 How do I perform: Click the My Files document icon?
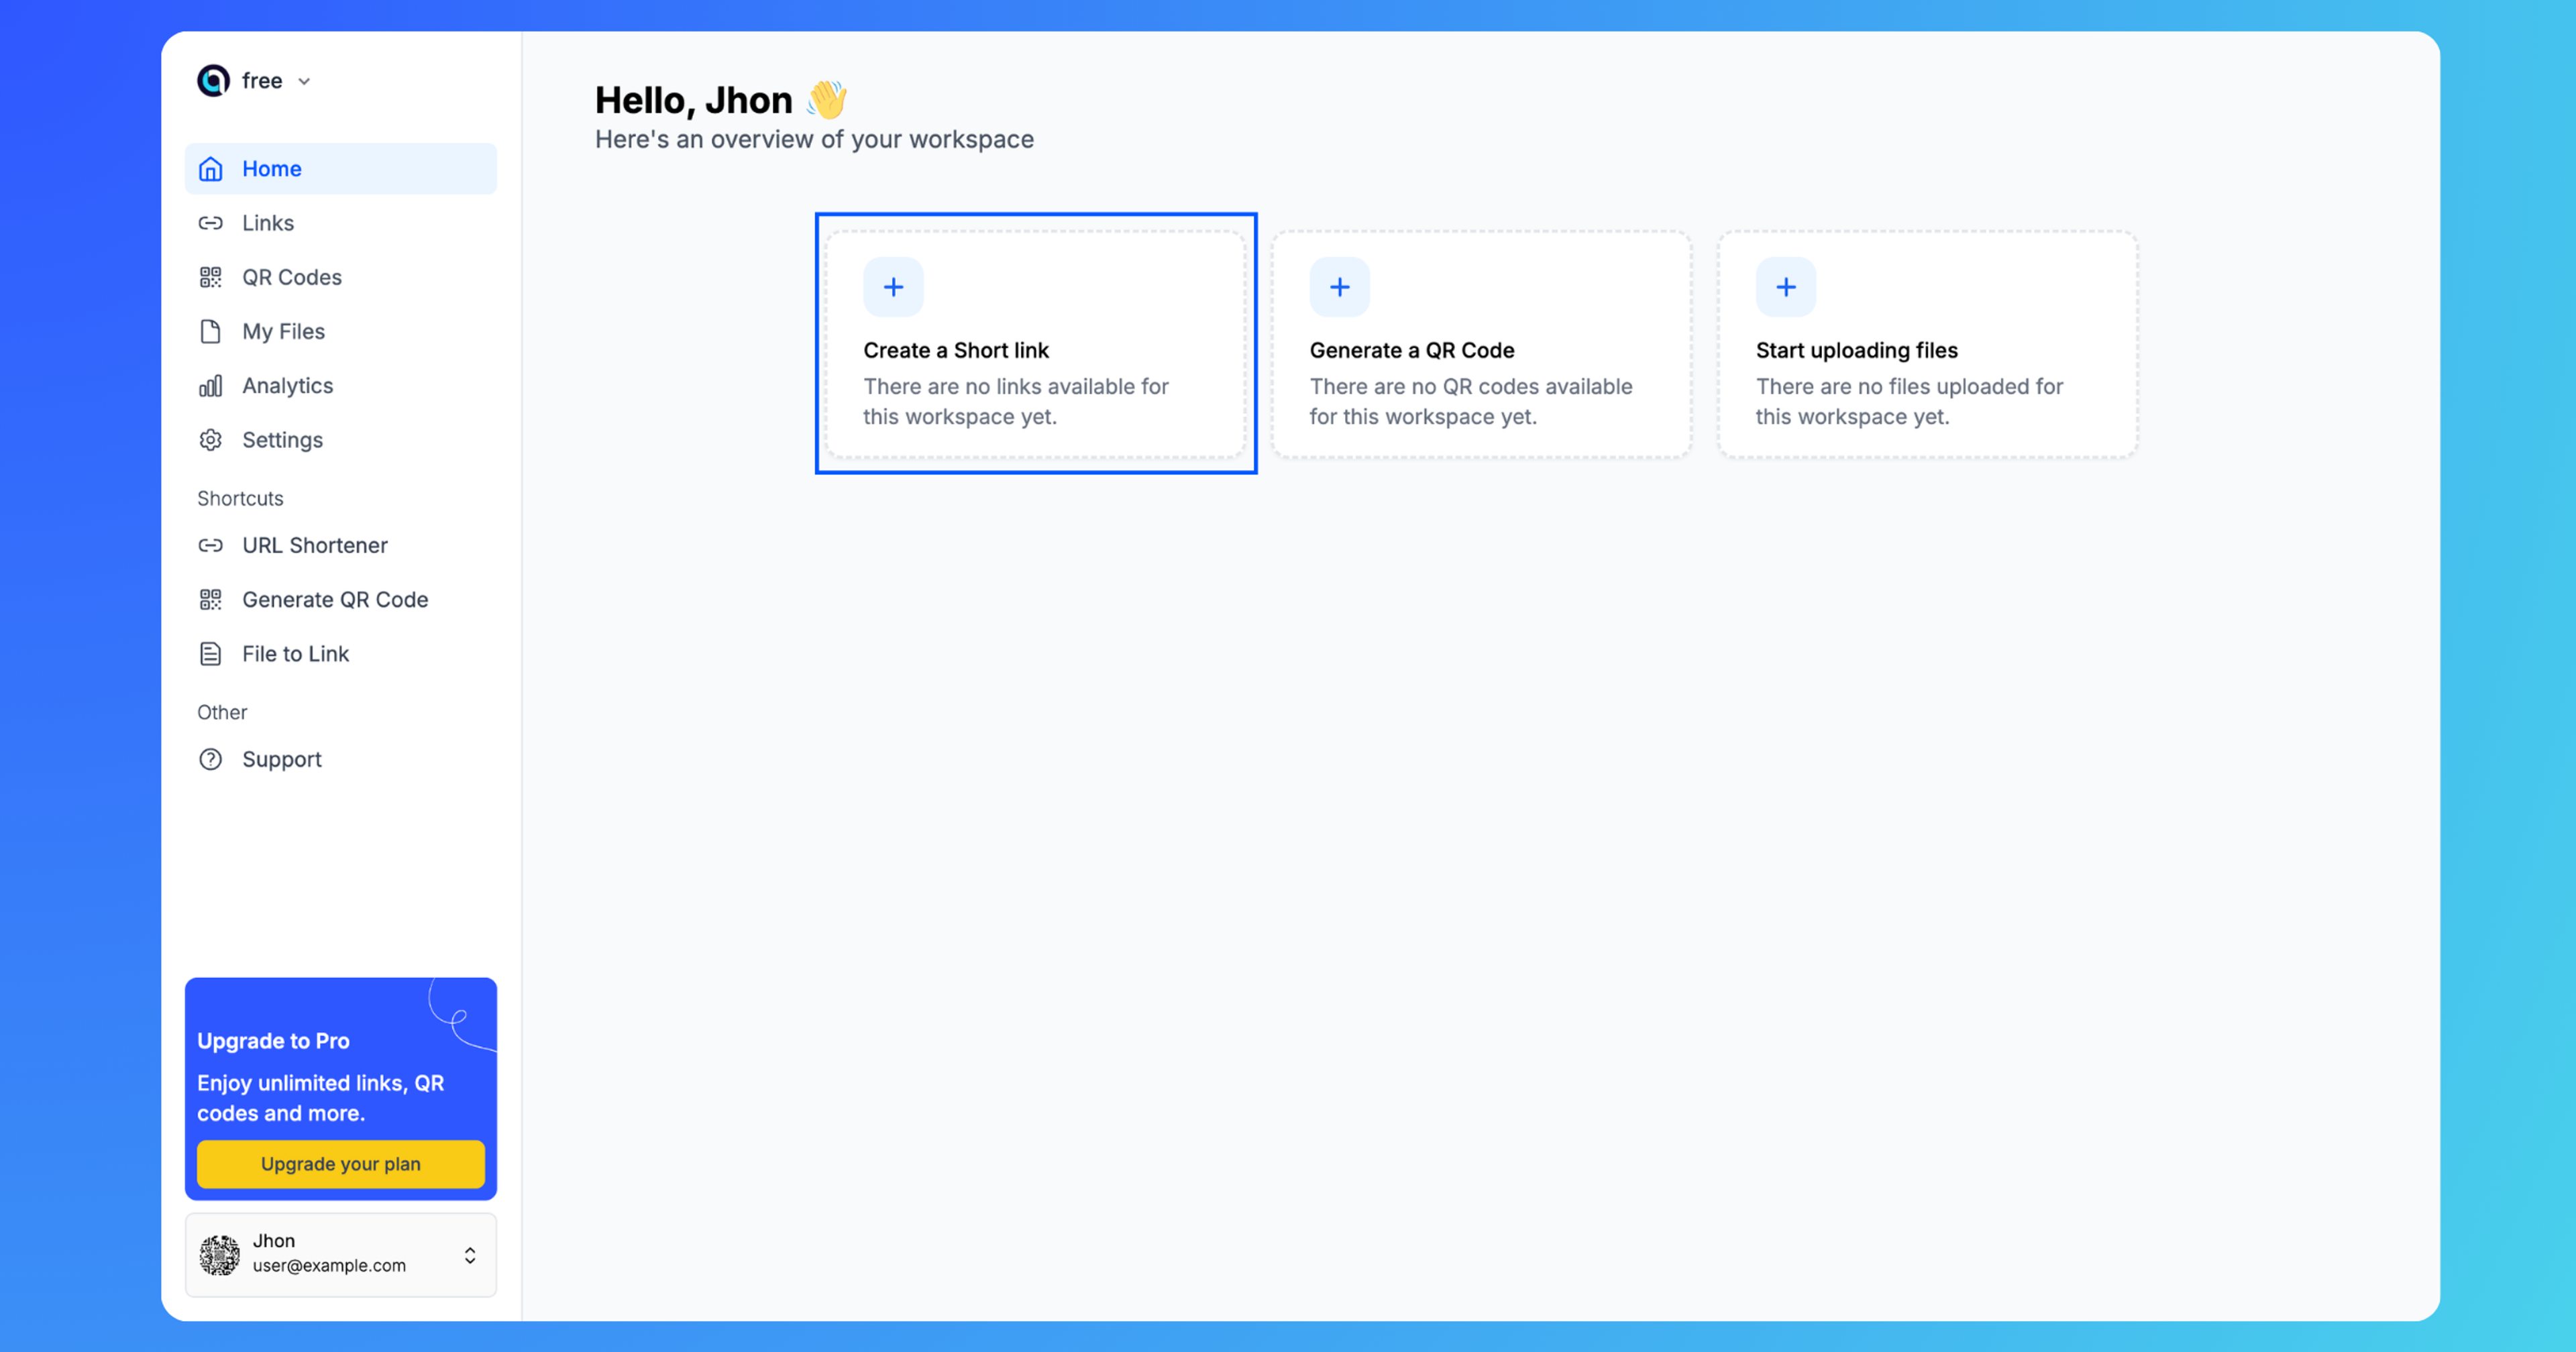(x=208, y=331)
